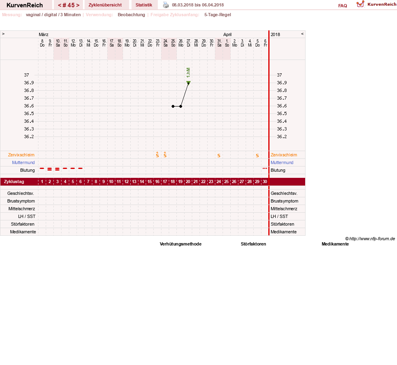Click the temperature point on 26 March
The image size is (397, 365).
[x=180, y=106]
